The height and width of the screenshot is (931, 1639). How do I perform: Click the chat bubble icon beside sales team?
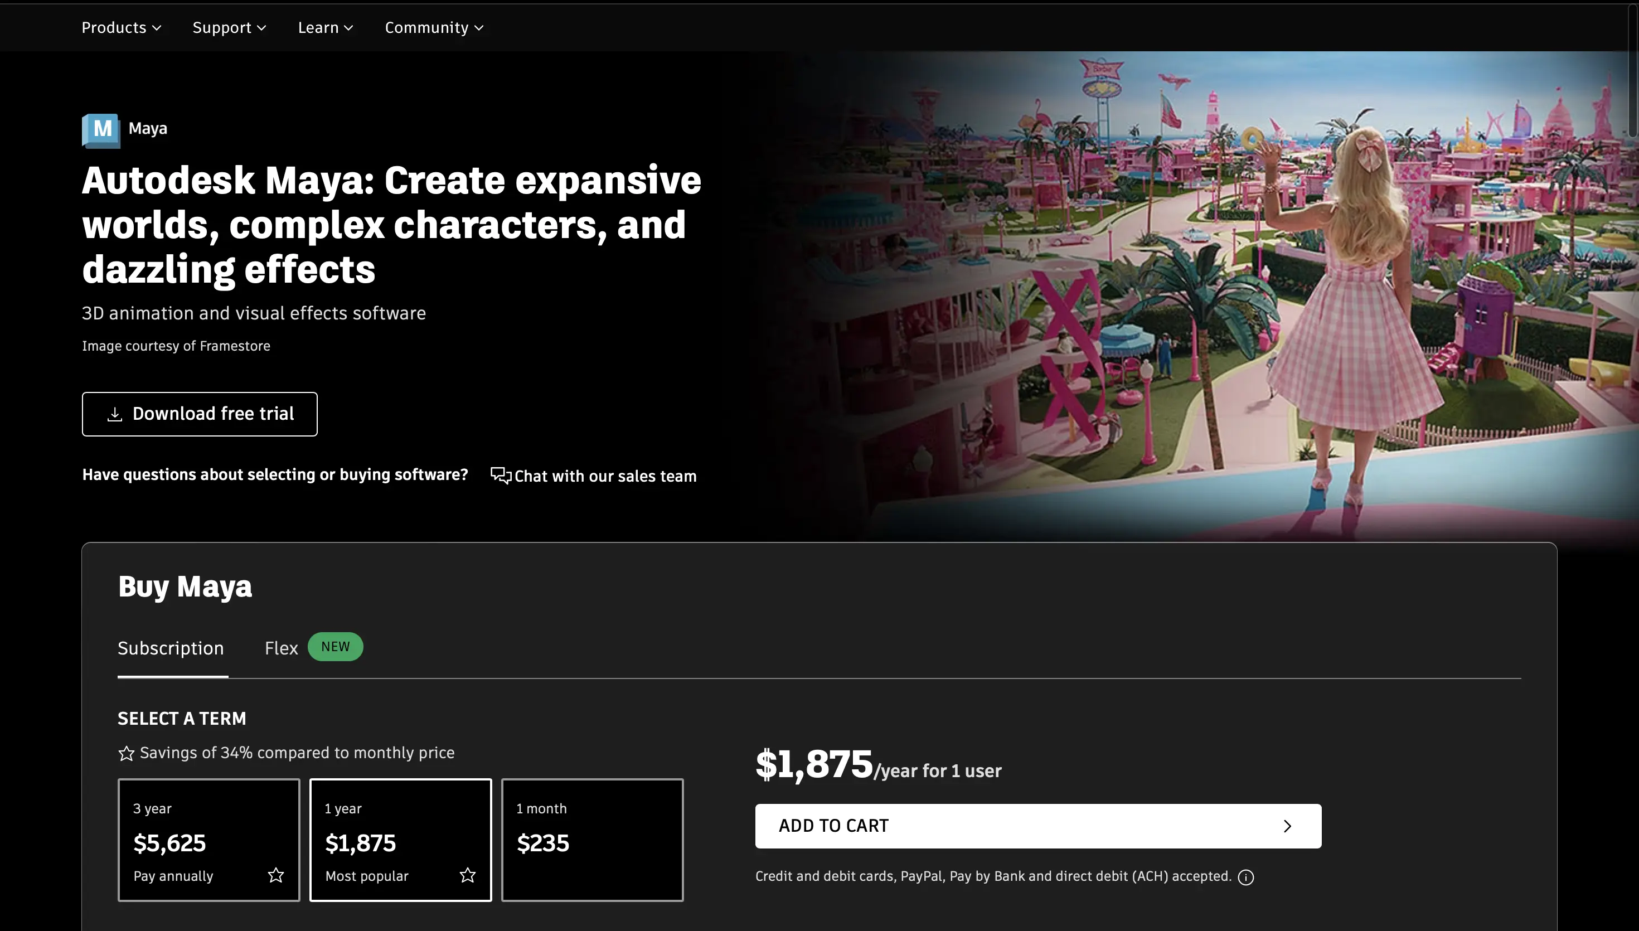(501, 476)
